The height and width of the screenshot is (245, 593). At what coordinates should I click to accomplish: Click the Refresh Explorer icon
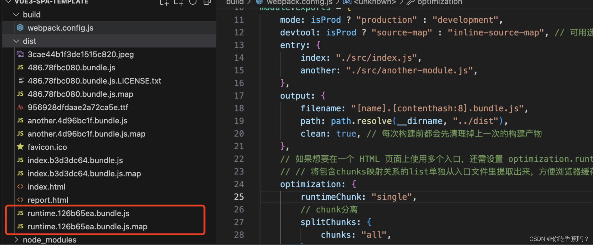(193, 2)
